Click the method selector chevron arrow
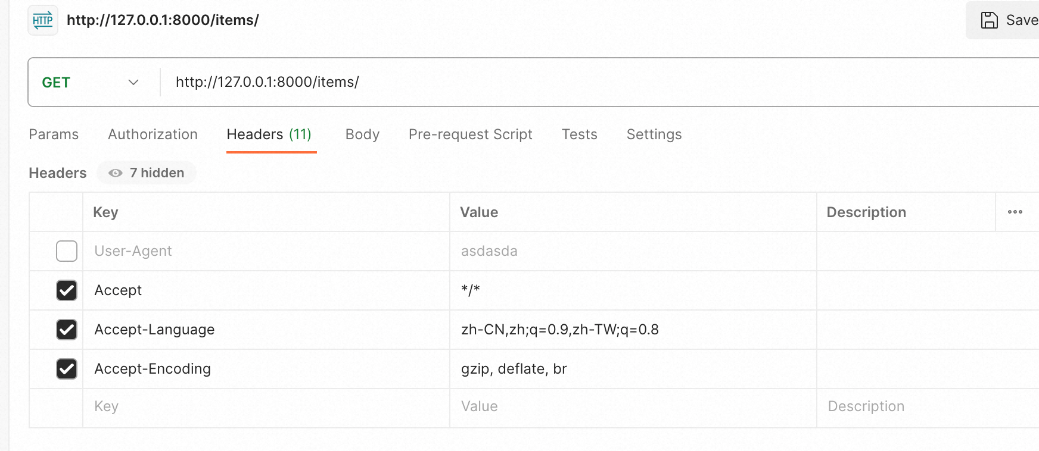The width and height of the screenshot is (1039, 451). (x=133, y=82)
